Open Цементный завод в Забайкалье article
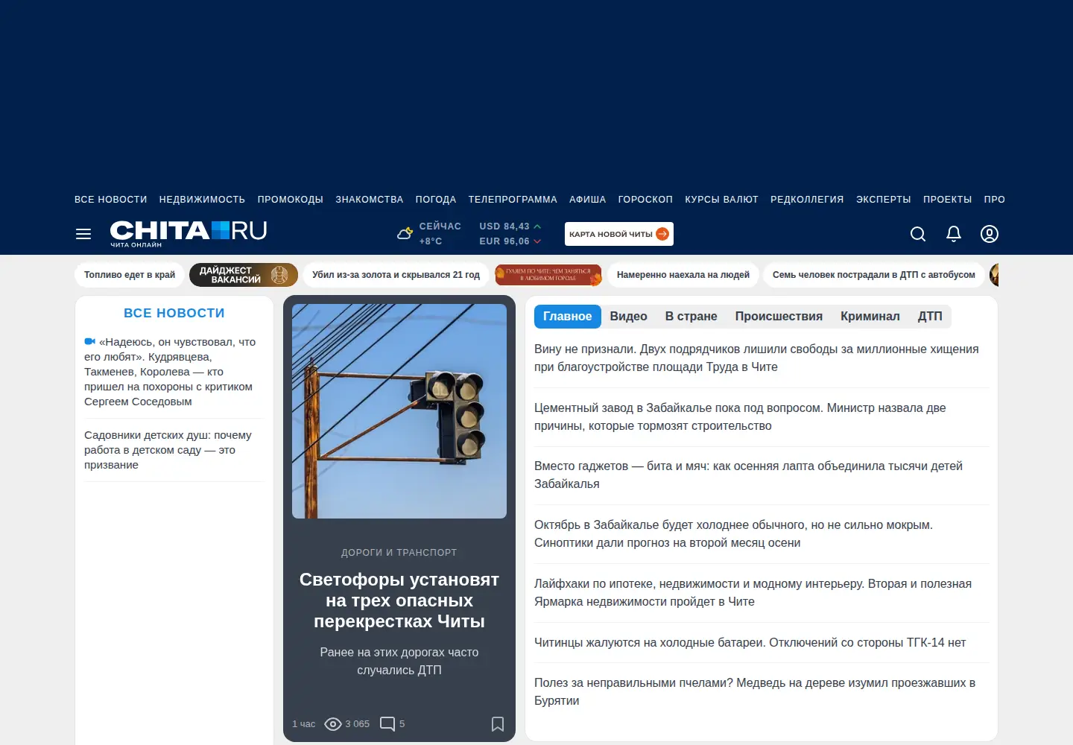Screen dimensions: 1073x745 point(740,417)
